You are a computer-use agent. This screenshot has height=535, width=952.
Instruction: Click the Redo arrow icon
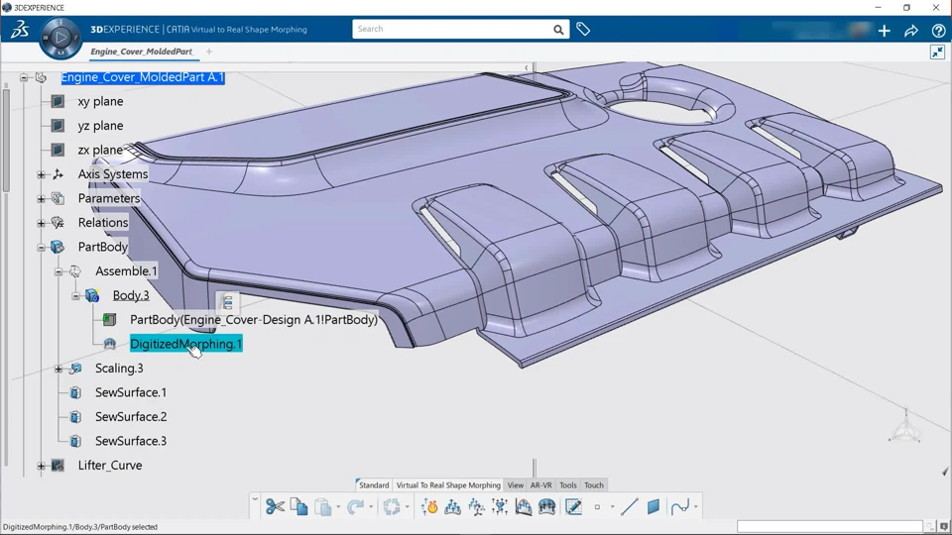pyautogui.click(x=355, y=506)
